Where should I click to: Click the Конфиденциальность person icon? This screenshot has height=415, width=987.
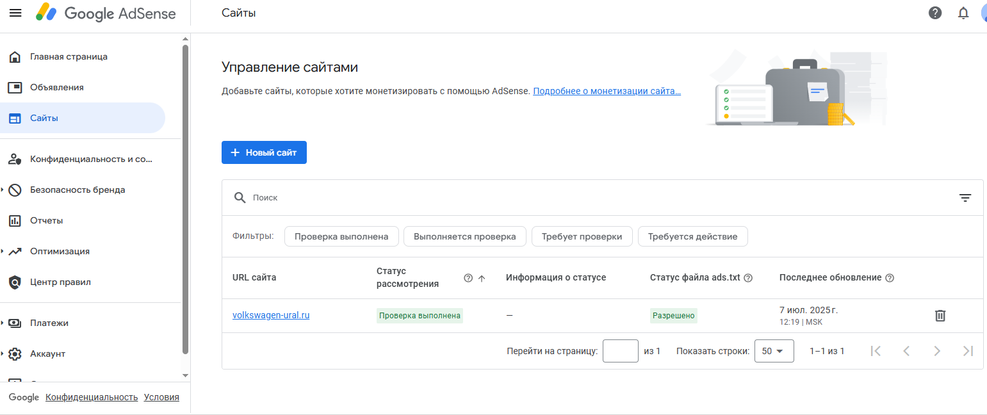[15, 159]
